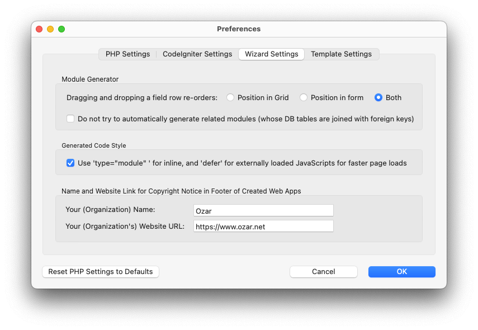Open the CodeIgniter Settings tab
Image resolution: width=478 pixels, height=330 pixels.
click(197, 54)
